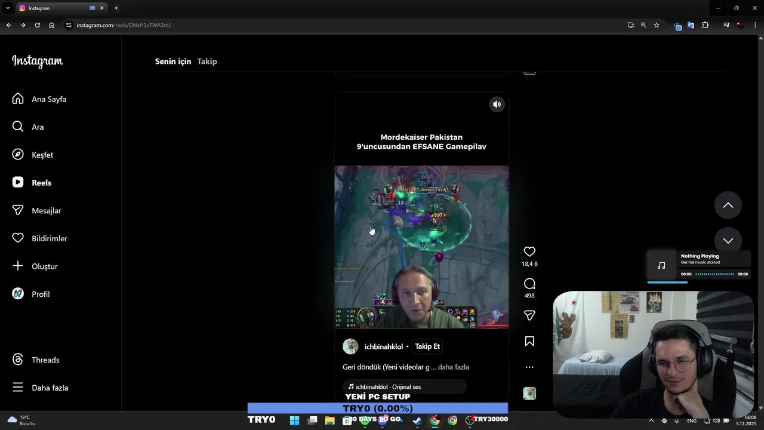Install app icon in address bar
The height and width of the screenshot is (430, 764).
click(631, 25)
